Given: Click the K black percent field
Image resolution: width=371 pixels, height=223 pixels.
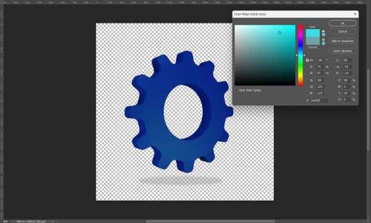Looking at the screenshot, I should (x=347, y=99).
